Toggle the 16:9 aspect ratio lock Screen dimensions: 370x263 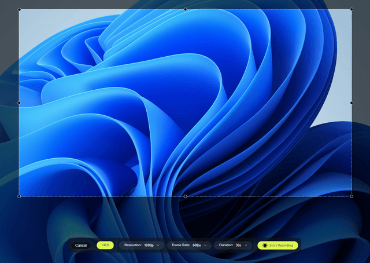click(x=105, y=245)
